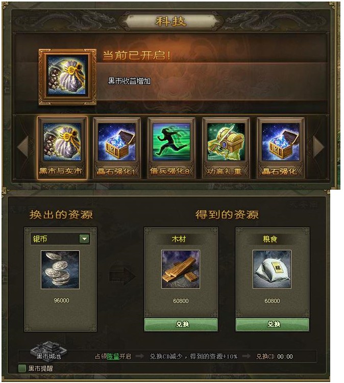Click the 粮食 grain sack image

[272, 269]
